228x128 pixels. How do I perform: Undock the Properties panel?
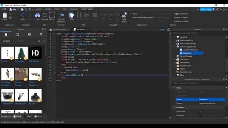(x=224, y=79)
